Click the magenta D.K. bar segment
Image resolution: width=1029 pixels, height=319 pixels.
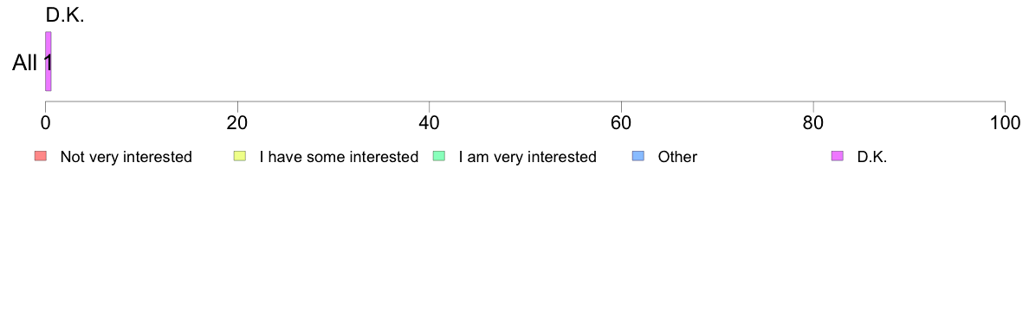coord(48,61)
